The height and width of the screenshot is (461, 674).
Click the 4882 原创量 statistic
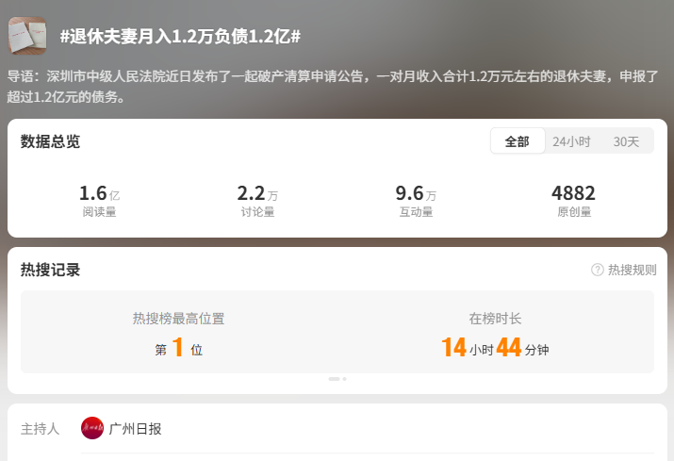coord(574,201)
